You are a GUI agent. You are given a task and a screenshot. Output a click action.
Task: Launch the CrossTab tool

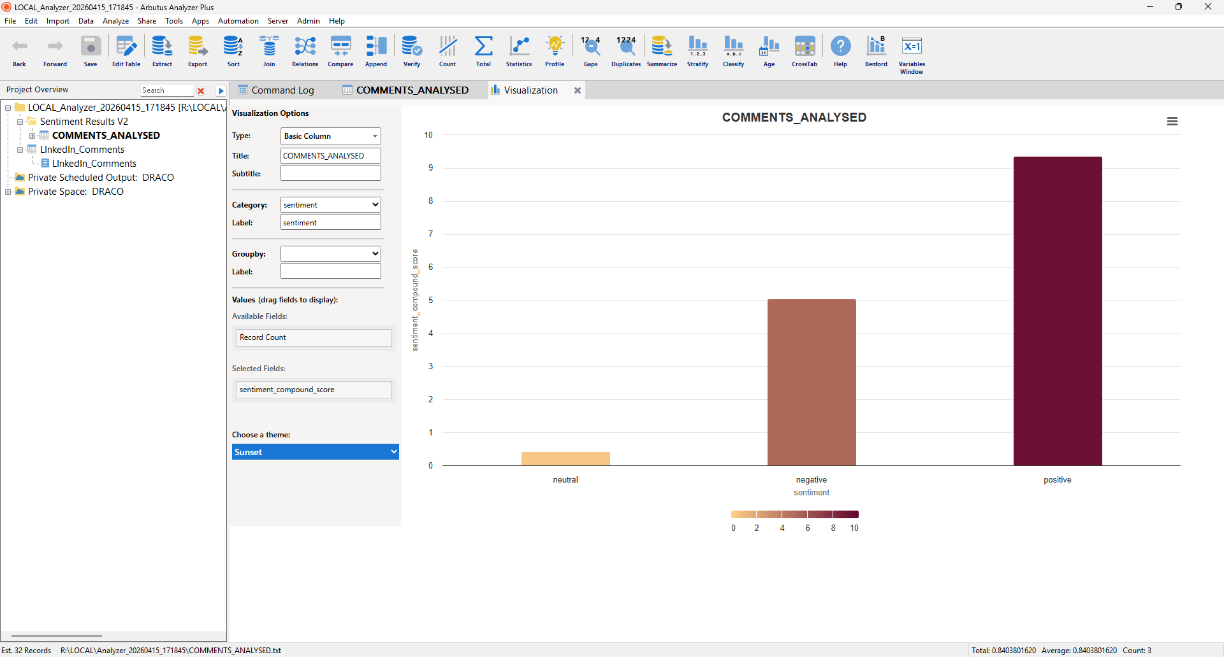coord(804,51)
